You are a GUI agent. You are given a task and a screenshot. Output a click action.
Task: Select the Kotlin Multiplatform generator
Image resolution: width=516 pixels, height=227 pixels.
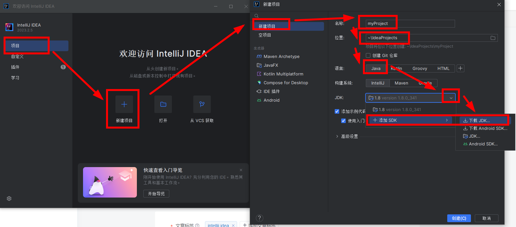(283, 74)
